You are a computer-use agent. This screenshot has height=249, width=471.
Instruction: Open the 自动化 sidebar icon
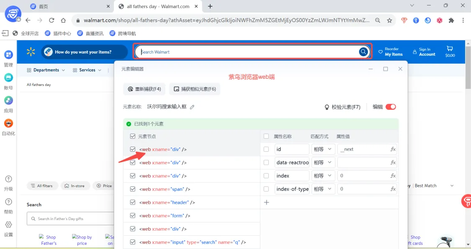[x=8, y=124]
